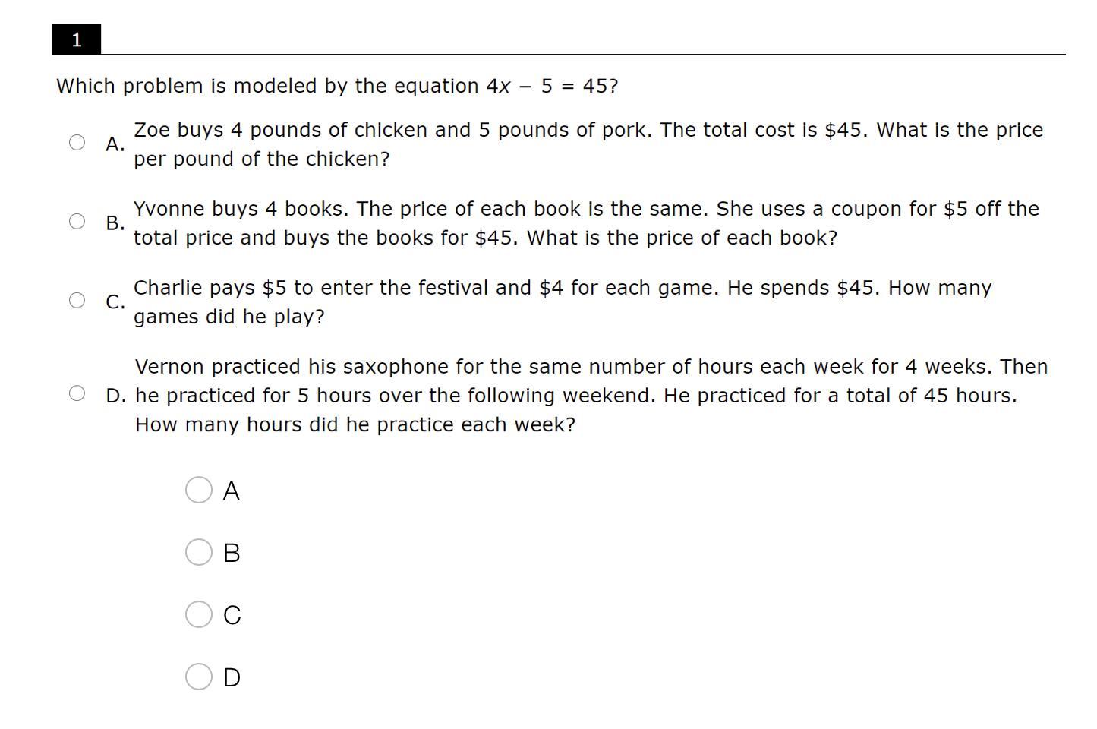1097x729 pixels.
Task: Select small radio button beside option B.
Action: [77, 221]
